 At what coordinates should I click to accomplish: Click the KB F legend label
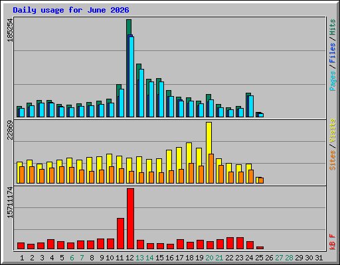click(x=333, y=242)
